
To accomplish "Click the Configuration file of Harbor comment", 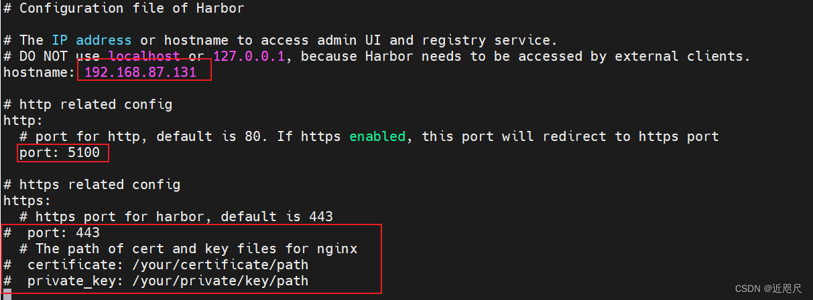I will point(124,9).
